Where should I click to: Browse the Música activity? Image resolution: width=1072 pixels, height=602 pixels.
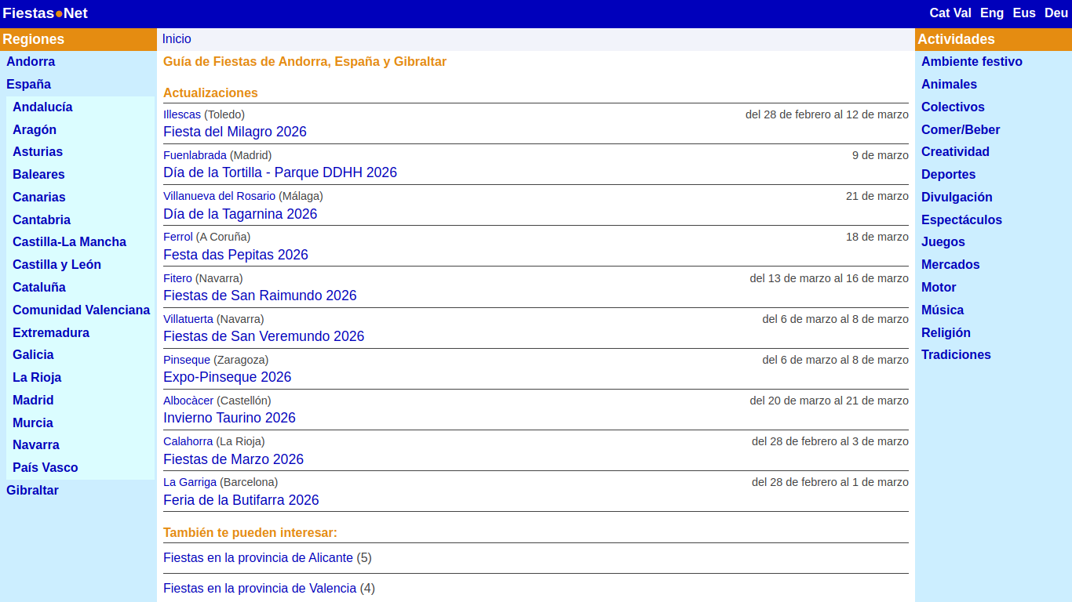tap(943, 310)
